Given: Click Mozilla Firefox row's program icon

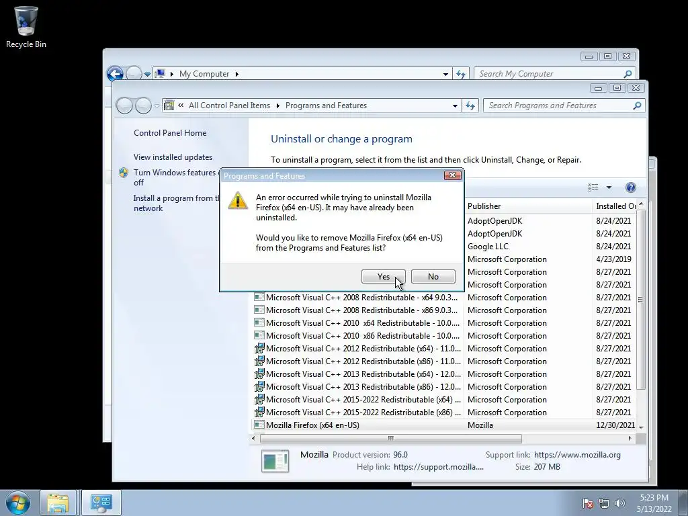Looking at the screenshot, I should (x=259, y=425).
